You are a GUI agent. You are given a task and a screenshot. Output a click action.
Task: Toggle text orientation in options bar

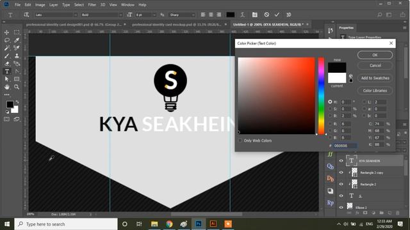(x=26, y=15)
